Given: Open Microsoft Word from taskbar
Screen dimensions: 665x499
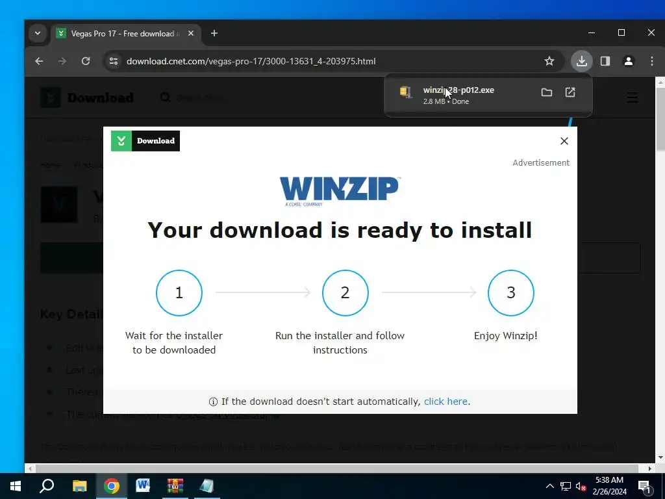Looking at the screenshot, I should point(143,486).
